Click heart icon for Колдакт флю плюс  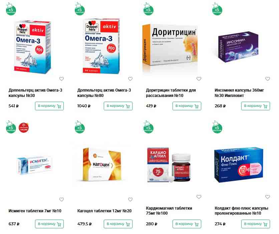(268, 197)
